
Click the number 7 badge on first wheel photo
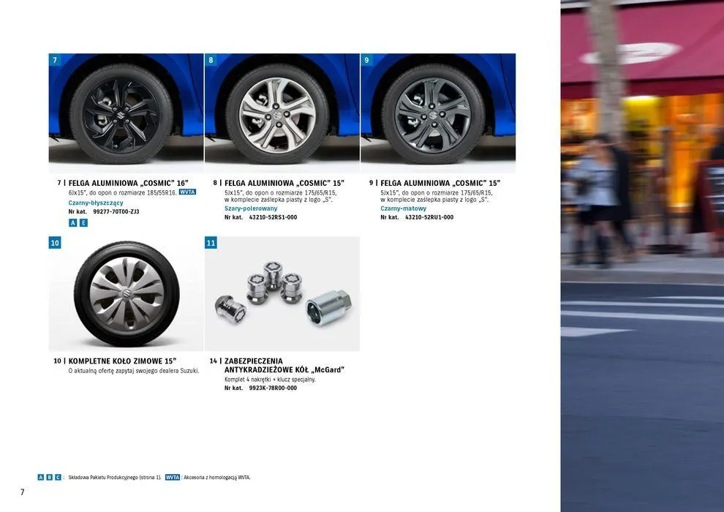point(55,60)
